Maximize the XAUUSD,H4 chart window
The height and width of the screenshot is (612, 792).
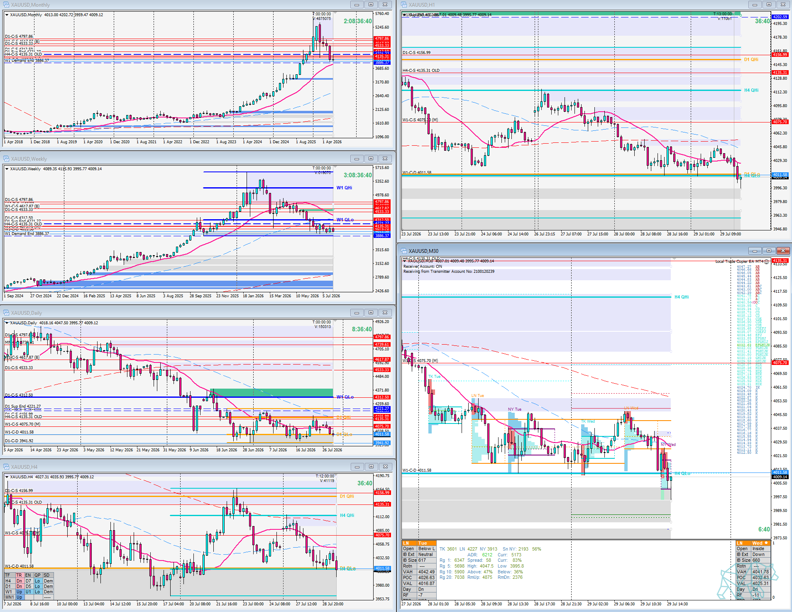371,467
